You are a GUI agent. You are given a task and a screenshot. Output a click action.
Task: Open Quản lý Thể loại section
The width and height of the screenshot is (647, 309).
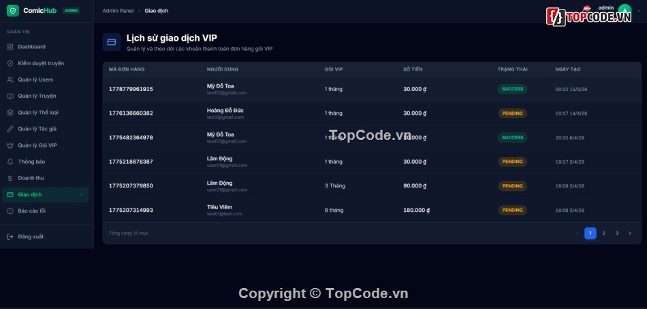click(x=46, y=112)
